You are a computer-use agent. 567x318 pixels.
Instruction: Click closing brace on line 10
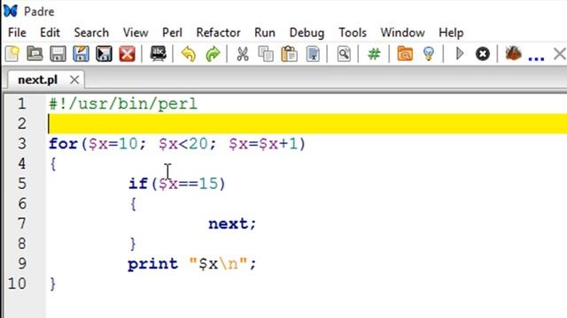pos(53,284)
